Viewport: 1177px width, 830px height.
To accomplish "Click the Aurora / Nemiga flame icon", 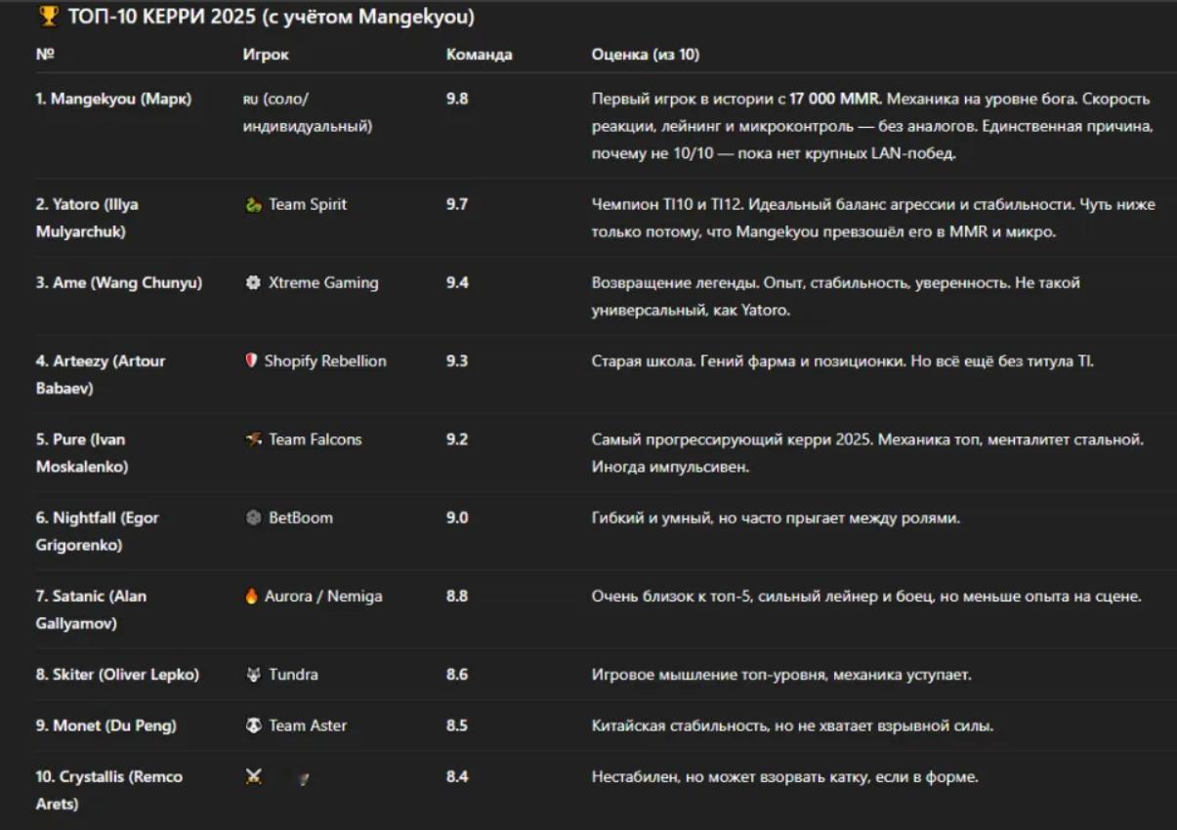I will pos(251,596).
